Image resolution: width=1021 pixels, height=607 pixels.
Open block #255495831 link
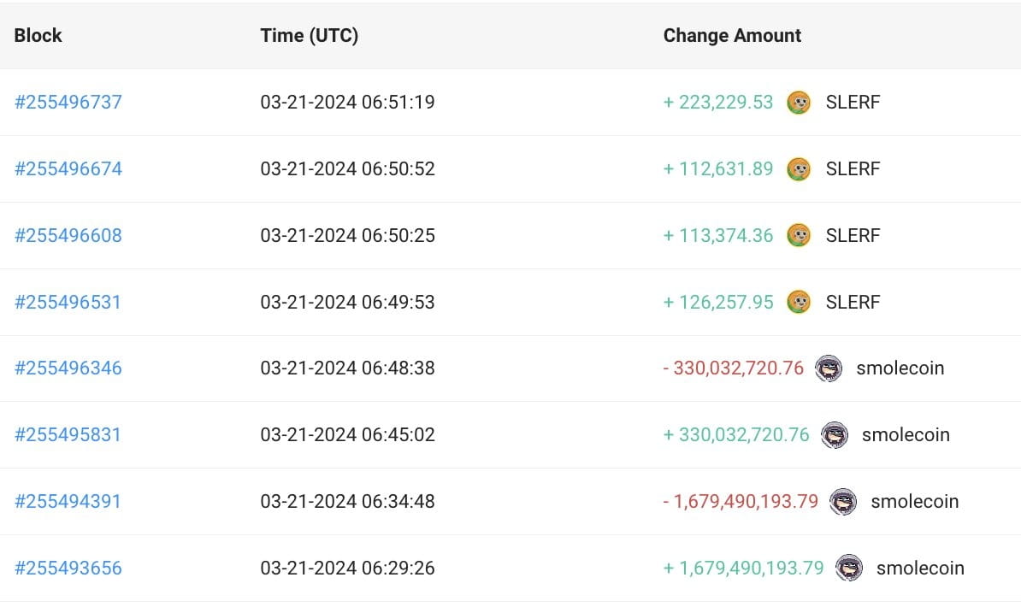(68, 434)
